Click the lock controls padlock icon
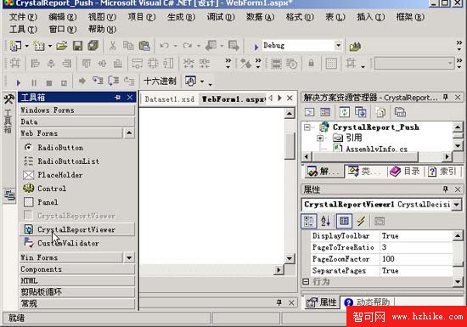 312,63
